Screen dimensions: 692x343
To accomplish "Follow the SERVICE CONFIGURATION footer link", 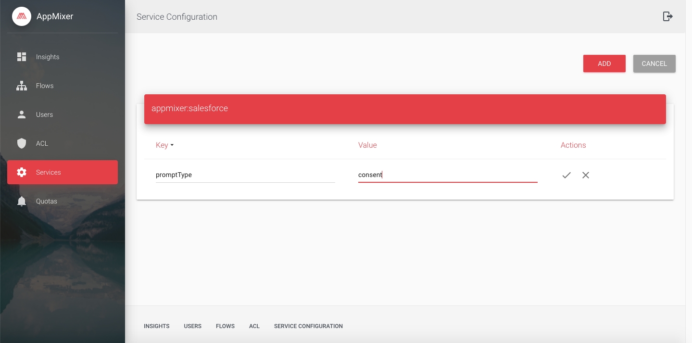I will (x=308, y=326).
